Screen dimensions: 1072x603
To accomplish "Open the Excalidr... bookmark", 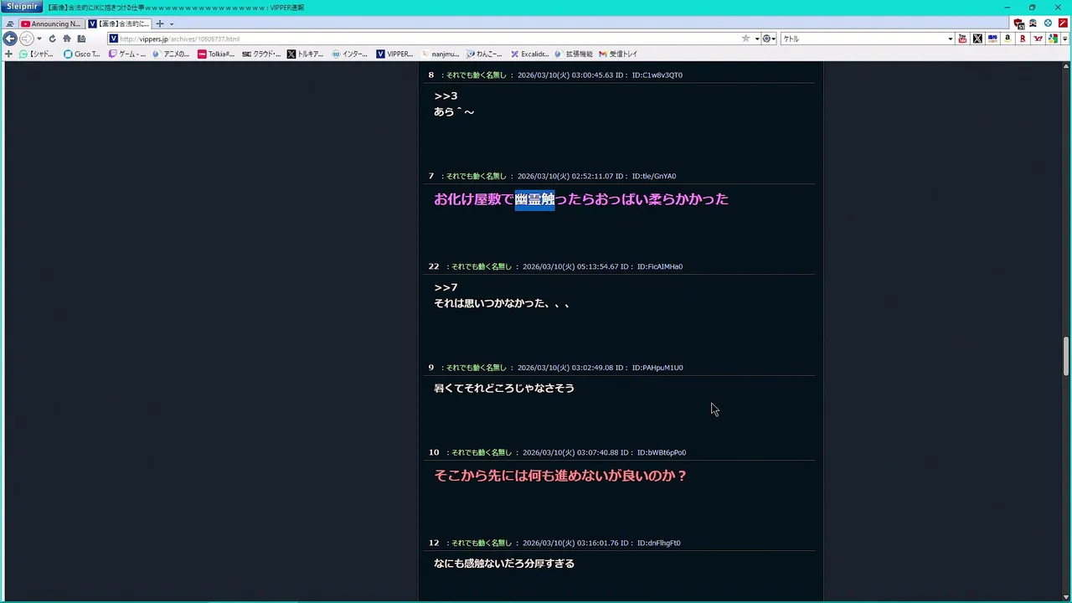I will 529,54.
